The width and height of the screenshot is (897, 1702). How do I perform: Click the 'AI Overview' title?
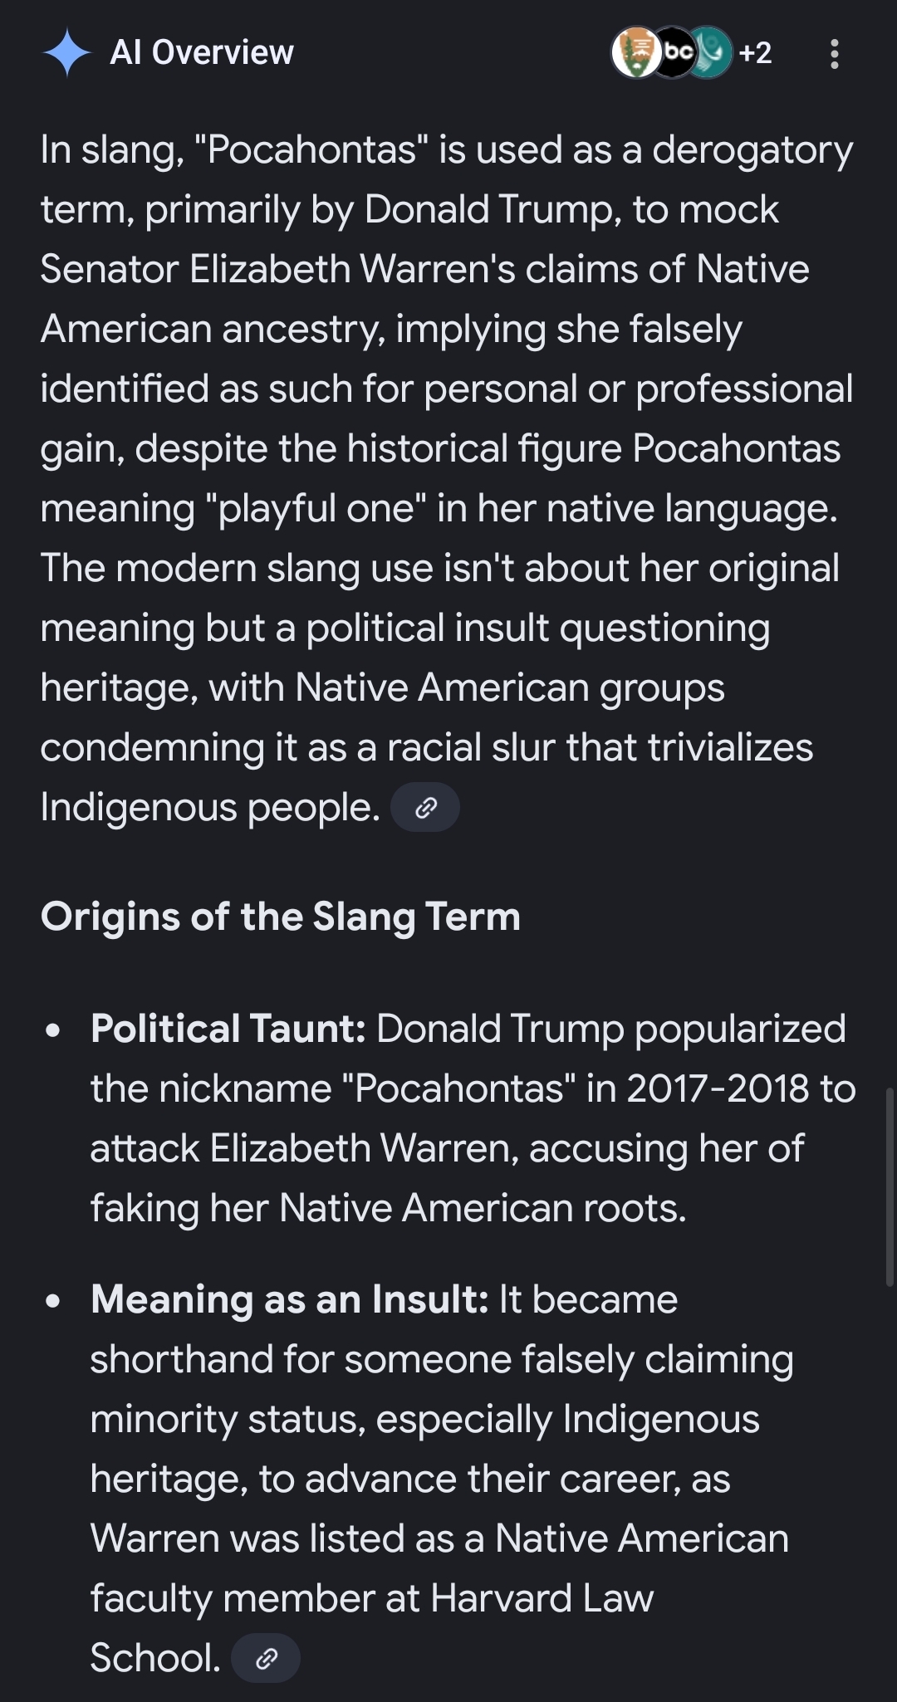pyautogui.click(x=202, y=53)
